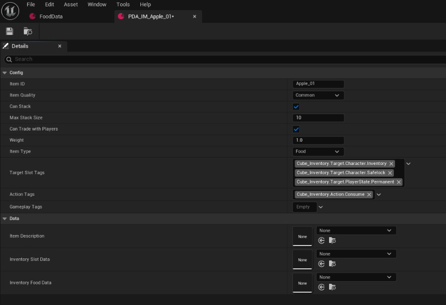
Task: Click the Item Quality label
Action: tap(22, 95)
